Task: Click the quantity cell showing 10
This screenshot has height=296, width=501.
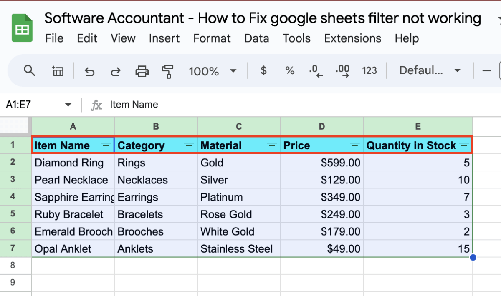Action: tap(418, 180)
